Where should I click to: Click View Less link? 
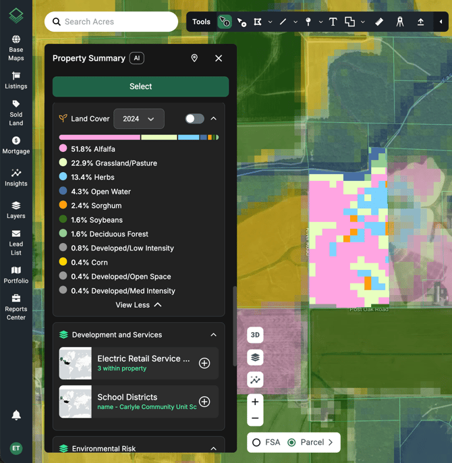[x=138, y=305]
